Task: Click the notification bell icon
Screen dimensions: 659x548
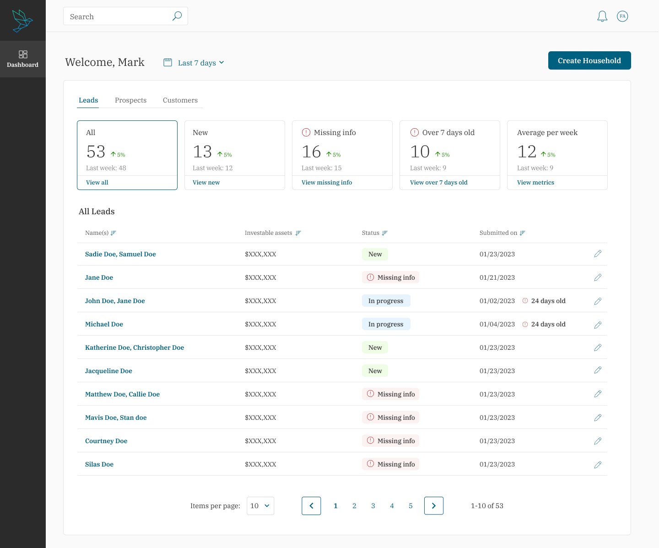Action: click(x=602, y=16)
